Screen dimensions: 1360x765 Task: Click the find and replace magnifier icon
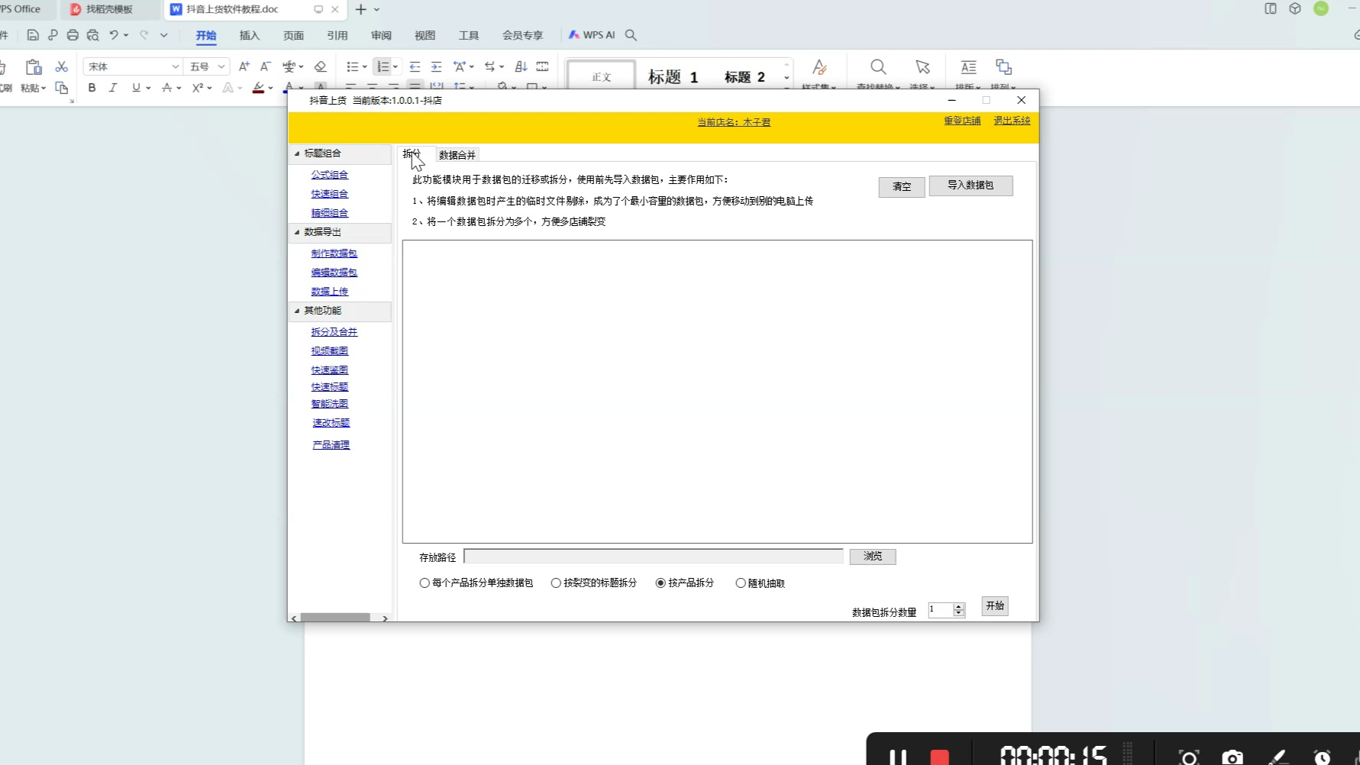[878, 67]
